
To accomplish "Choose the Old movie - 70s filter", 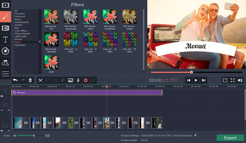I will [x=51, y=17].
